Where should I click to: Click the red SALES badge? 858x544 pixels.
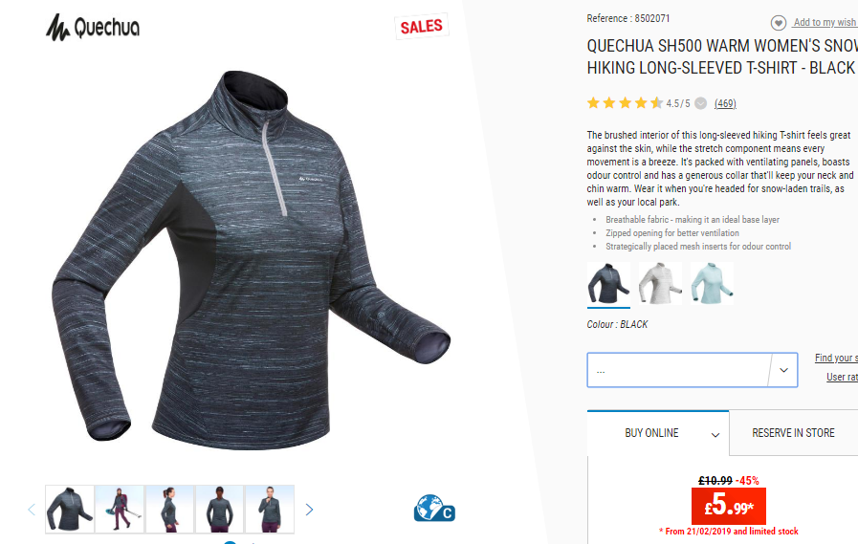tap(421, 26)
